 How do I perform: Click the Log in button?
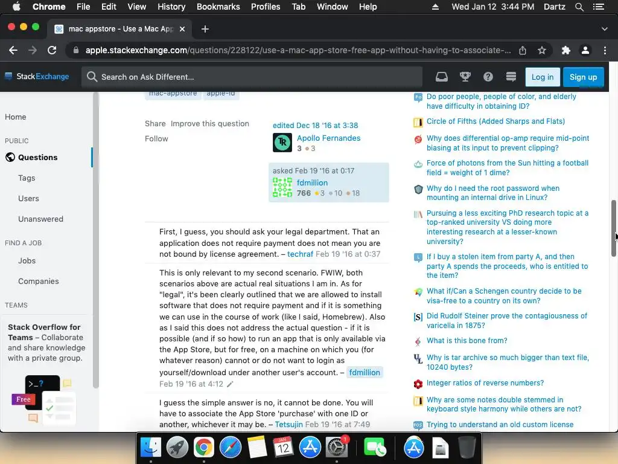coord(543,77)
